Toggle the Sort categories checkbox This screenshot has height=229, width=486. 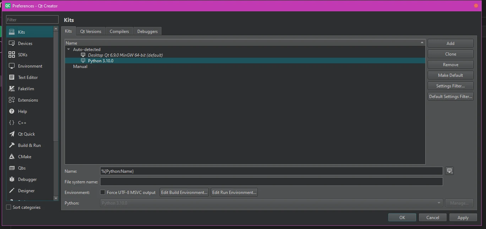point(9,207)
